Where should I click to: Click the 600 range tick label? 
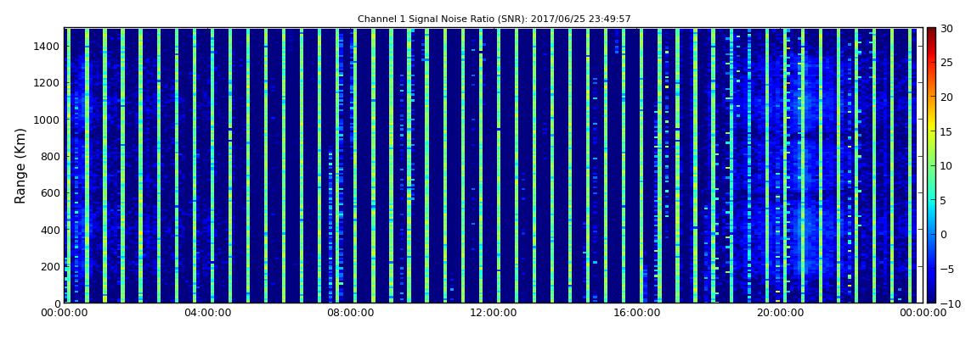pyautogui.click(x=51, y=192)
